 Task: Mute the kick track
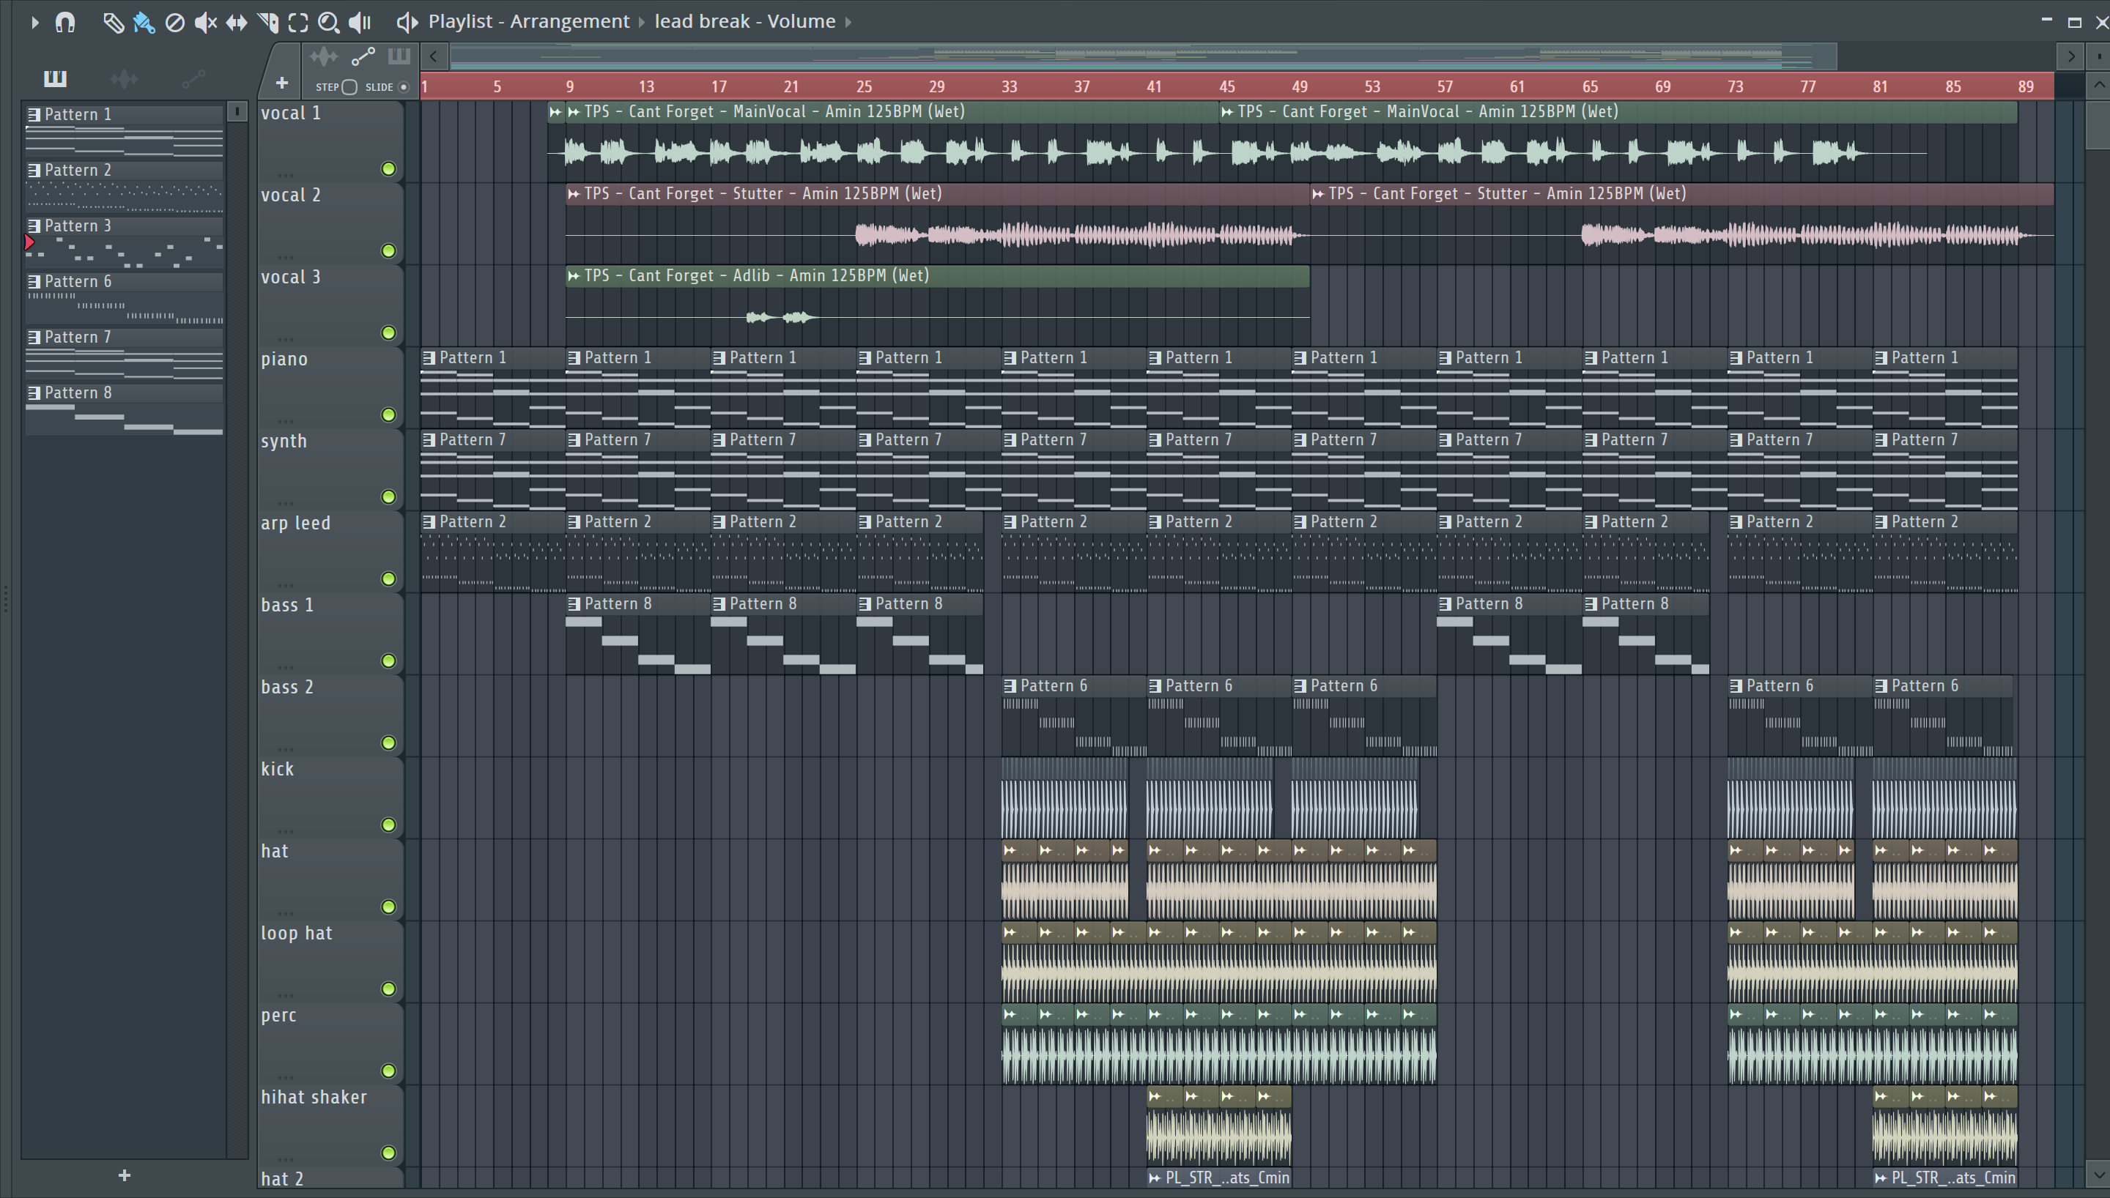point(388,825)
